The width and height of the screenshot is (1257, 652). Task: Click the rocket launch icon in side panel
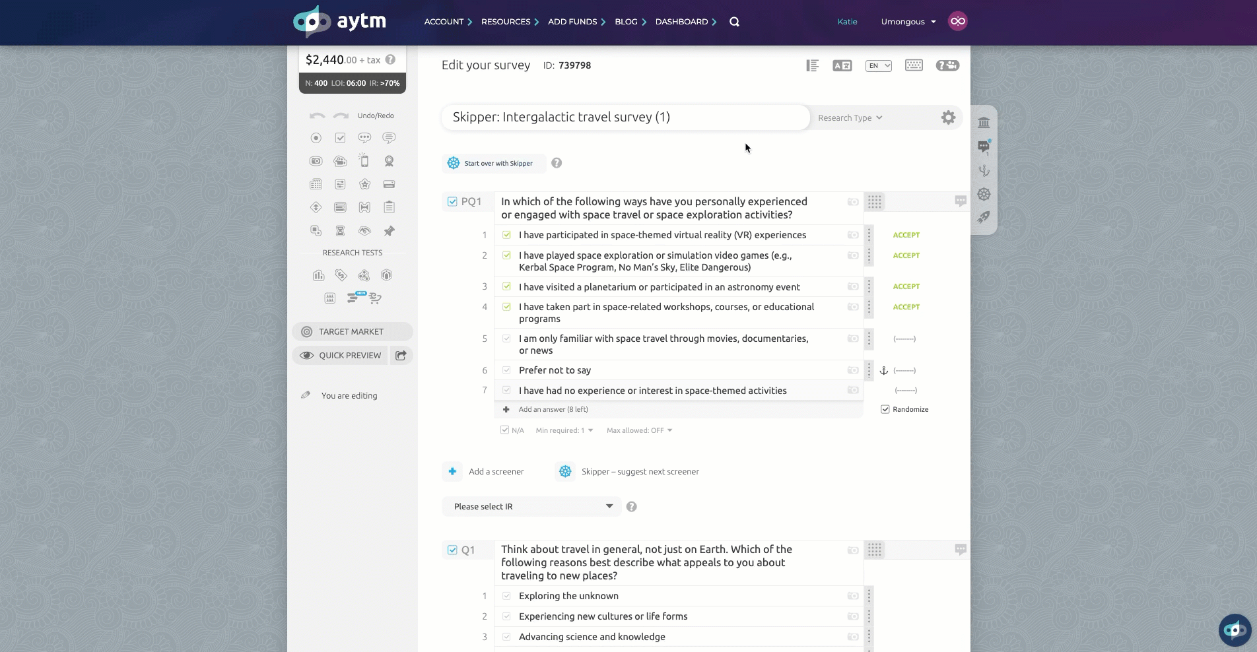tap(984, 217)
